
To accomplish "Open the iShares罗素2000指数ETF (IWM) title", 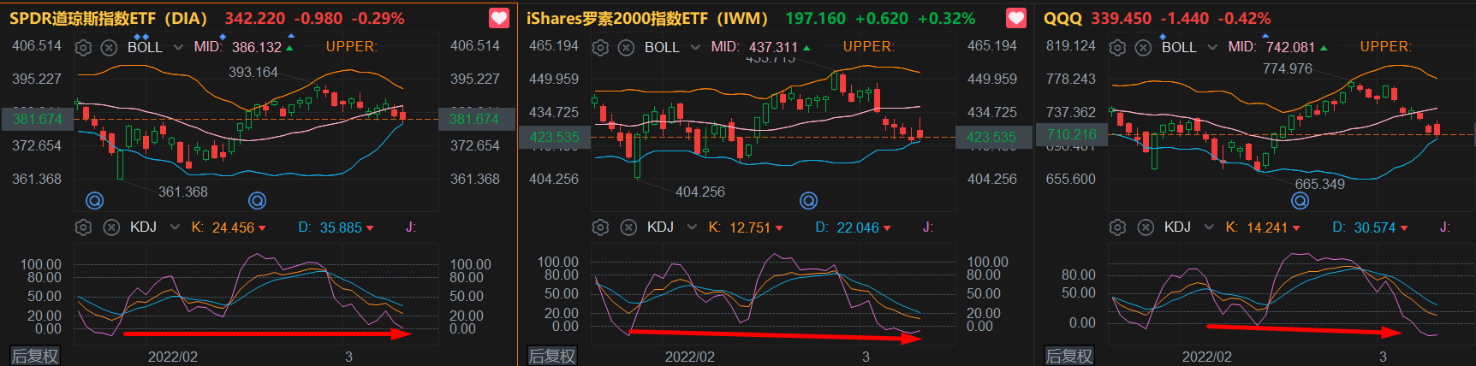I will 647,18.
